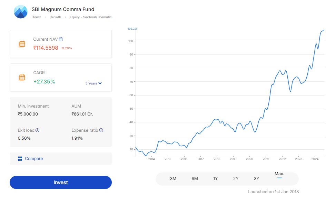Click the 1.91% expense ratio value
326x200 pixels.
[x=77, y=138]
